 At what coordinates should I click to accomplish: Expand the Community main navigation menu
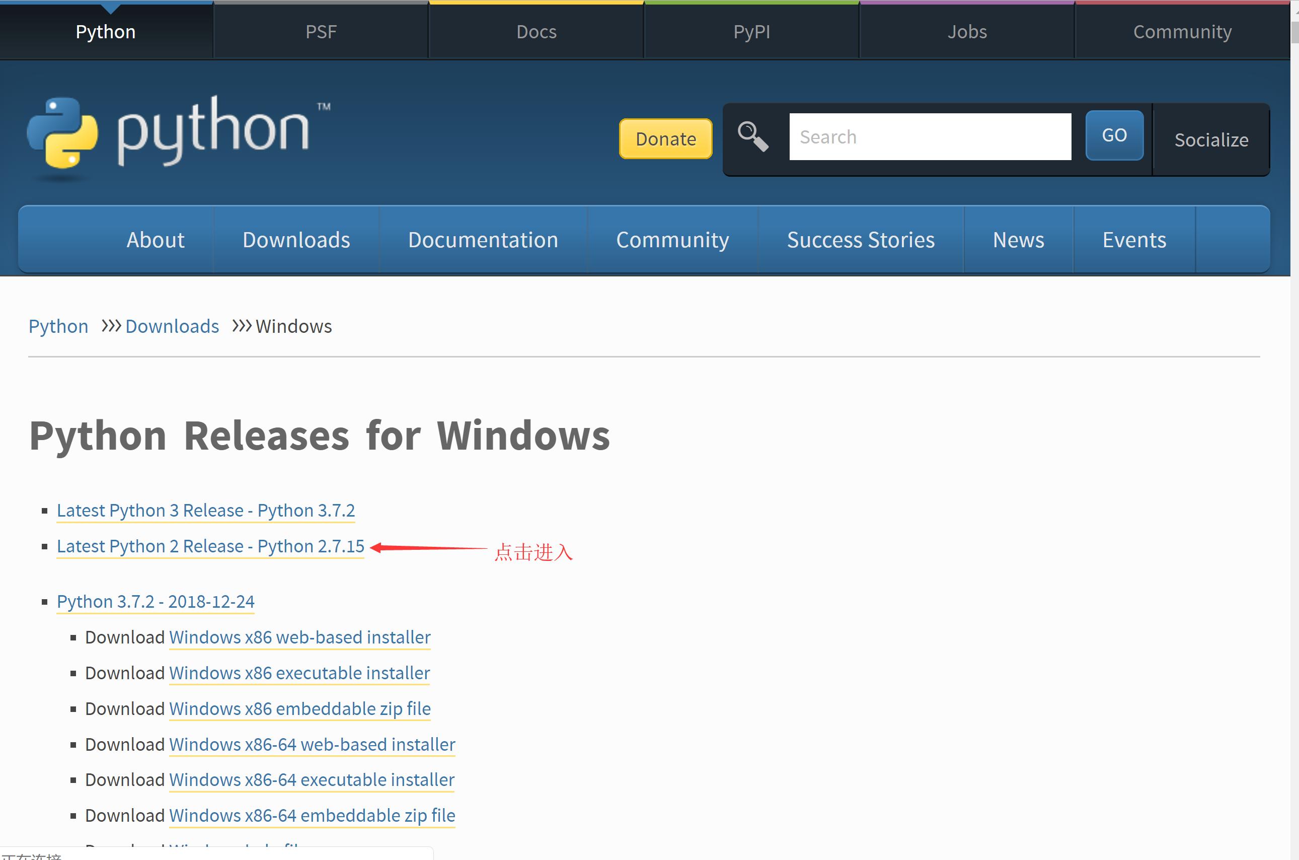pyautogui.click(x=672, y=240)
